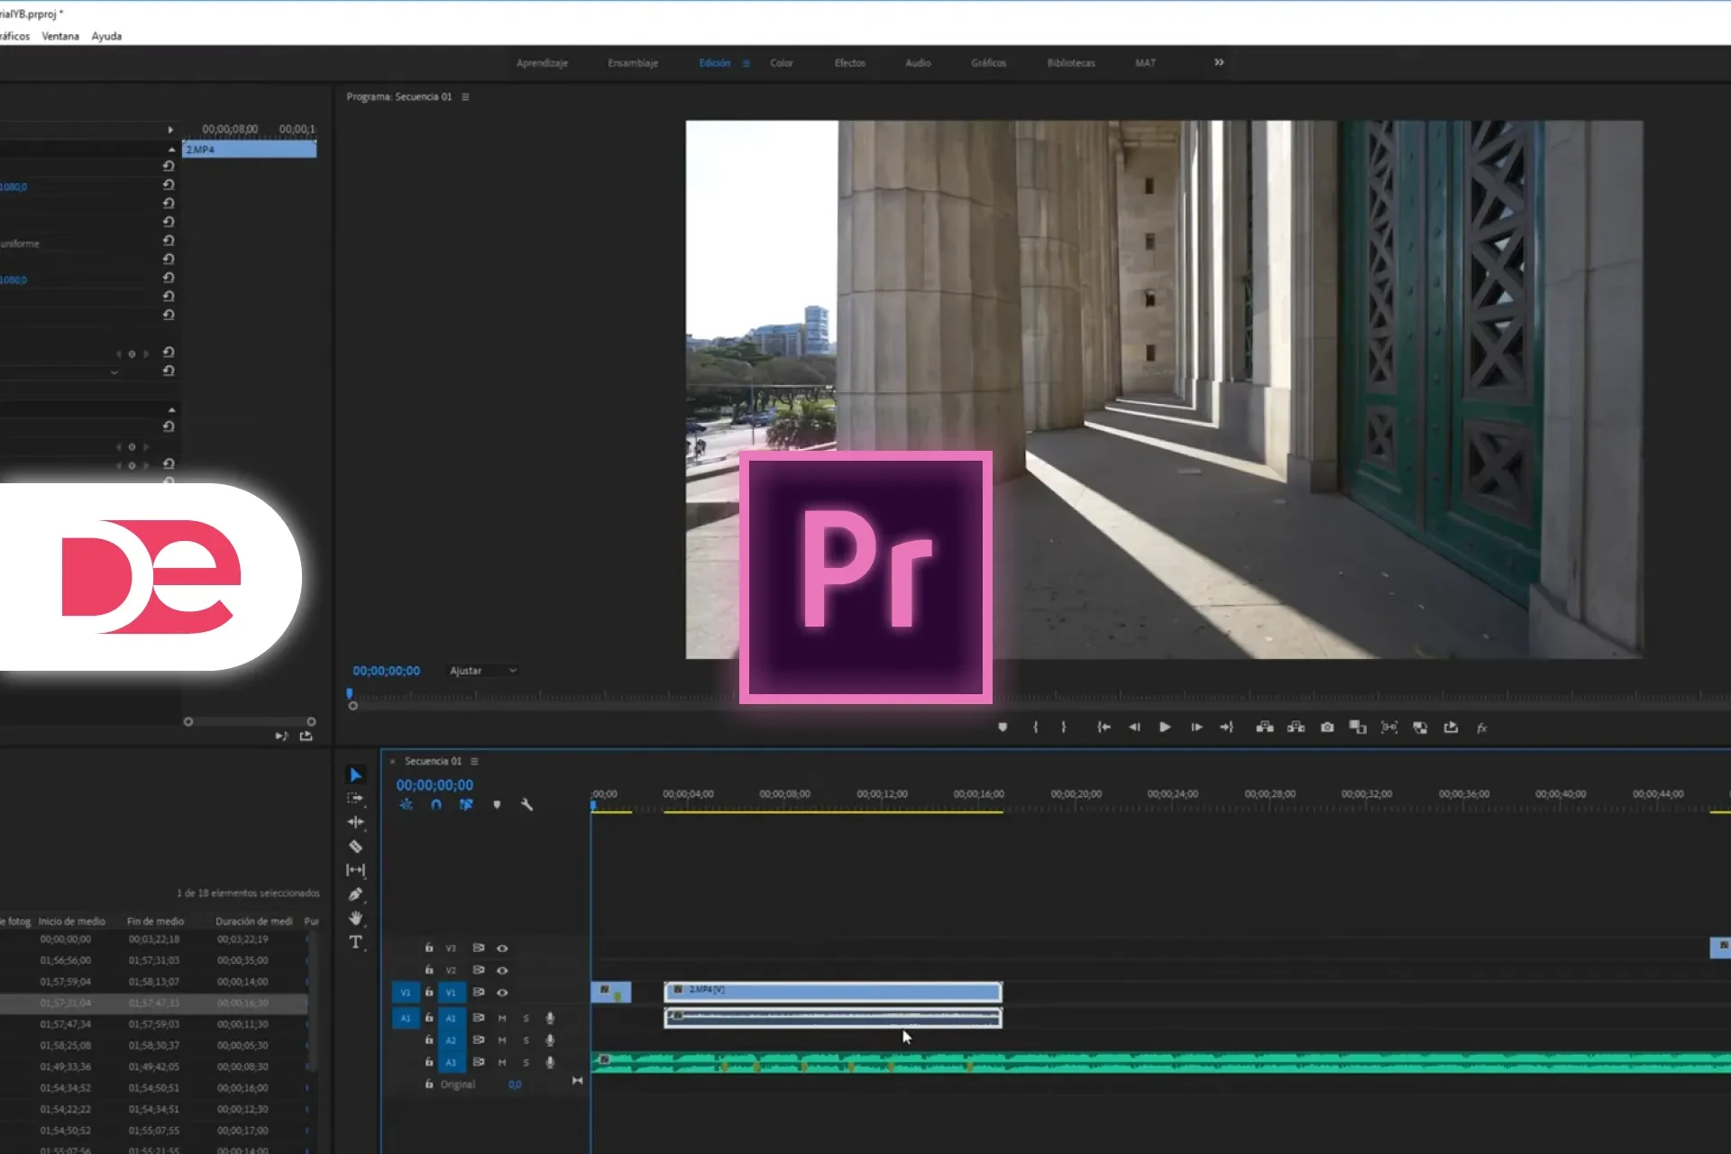Screen dimensions: 1731x1154
Task: Open the Ventana menu
Action: tap(60, 36)
